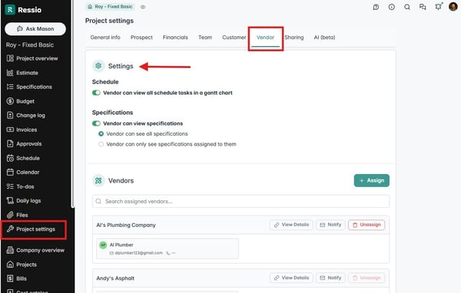This screenshot has width=461, height=293.
Task: Click the Roy - Fixed Basic breadcrumb chip
Action: pos(110,7)
